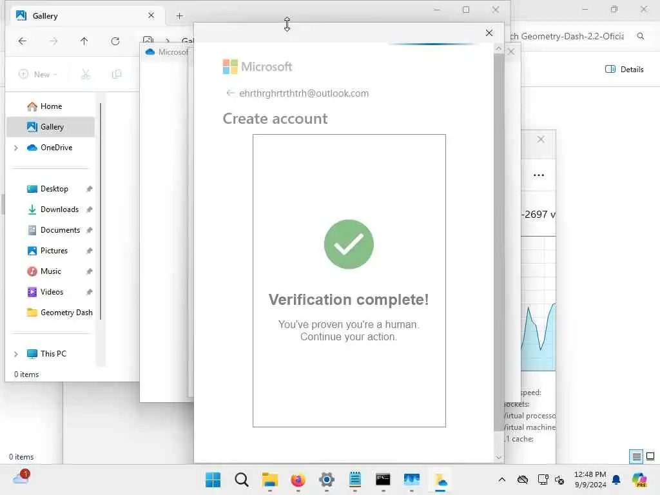Open the terminal from the taskbar

tap(383, 480)
